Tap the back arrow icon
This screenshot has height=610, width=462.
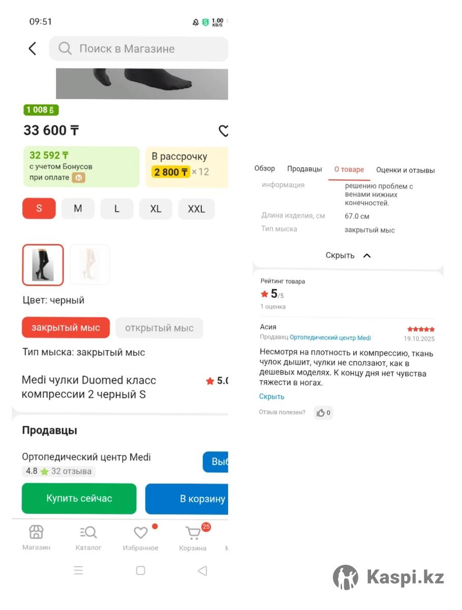click(x=33, y=49)
